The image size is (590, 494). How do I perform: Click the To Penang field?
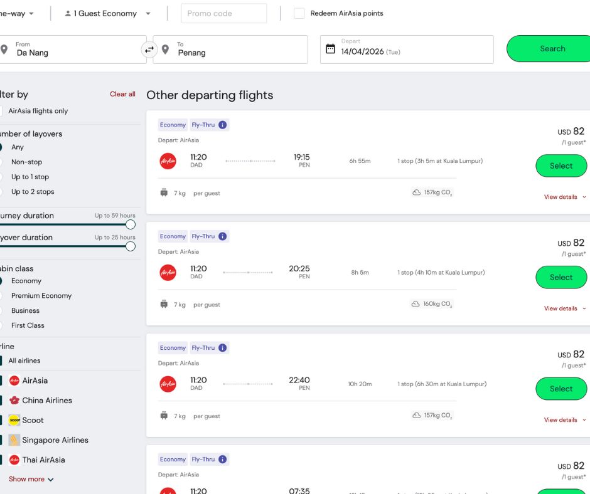click(230, 50)
